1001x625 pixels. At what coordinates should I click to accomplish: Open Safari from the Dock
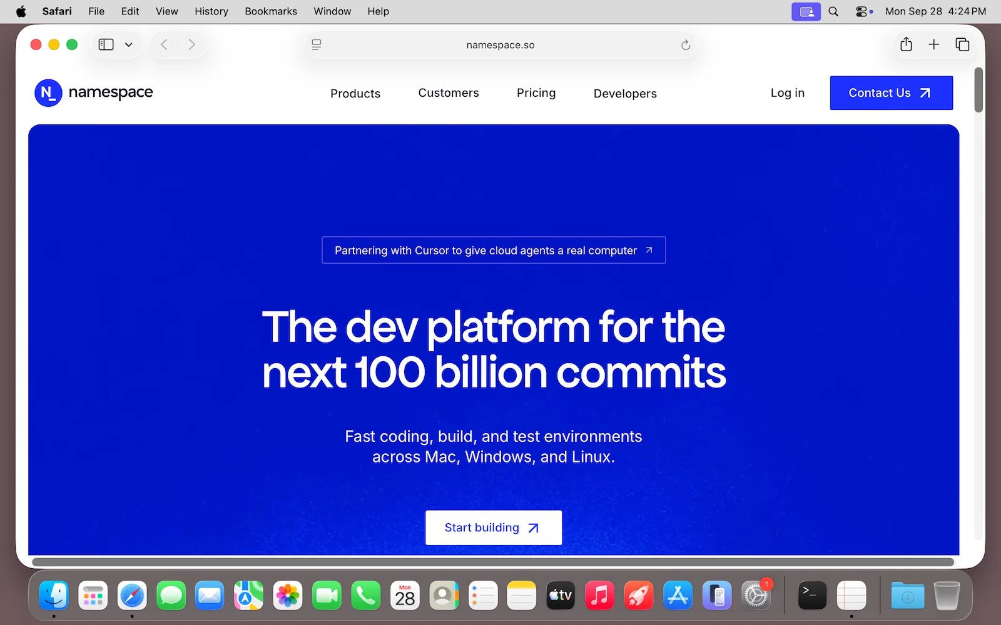coord(132,596)
